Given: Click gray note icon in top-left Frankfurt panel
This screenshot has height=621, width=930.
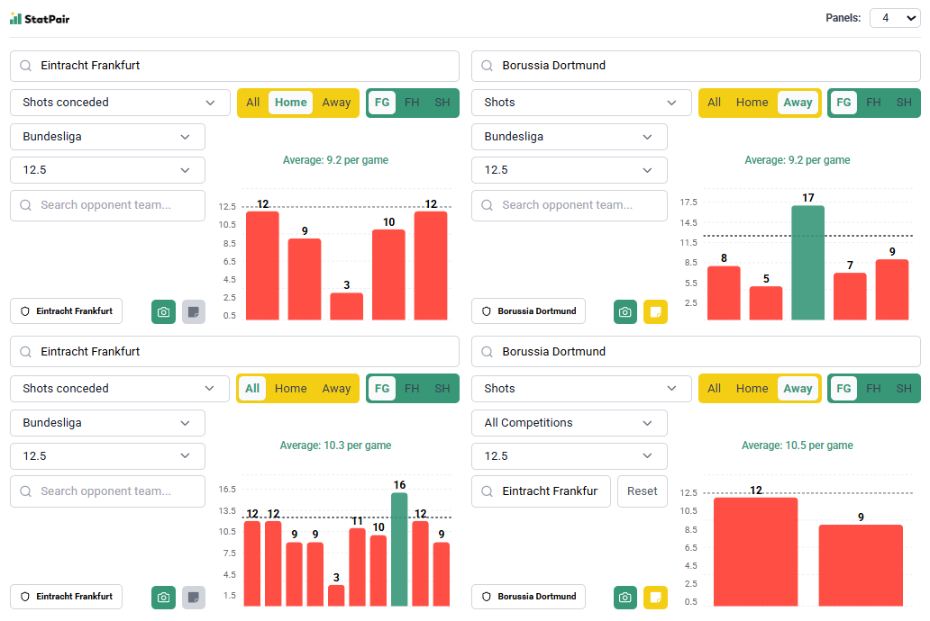Looking at the screenshot, I should click(194, 311).
